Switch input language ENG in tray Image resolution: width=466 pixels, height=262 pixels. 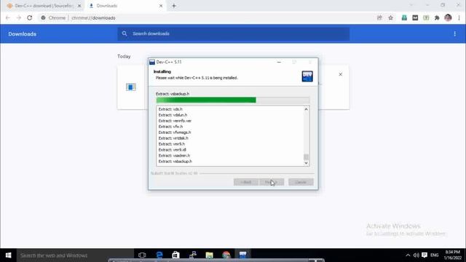tap(434, 255)
